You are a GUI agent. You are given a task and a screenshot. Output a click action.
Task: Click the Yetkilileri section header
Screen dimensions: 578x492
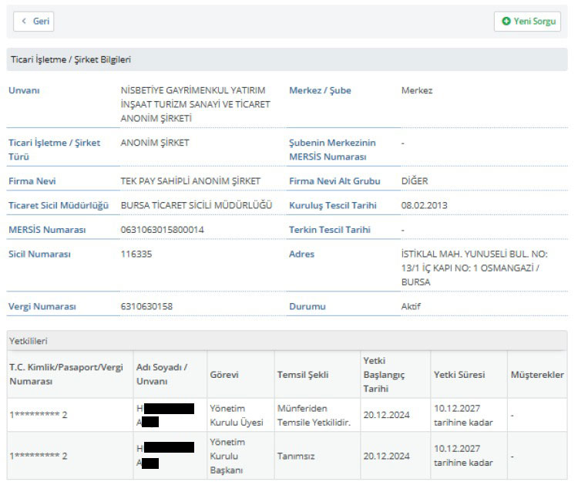[29, 340]
